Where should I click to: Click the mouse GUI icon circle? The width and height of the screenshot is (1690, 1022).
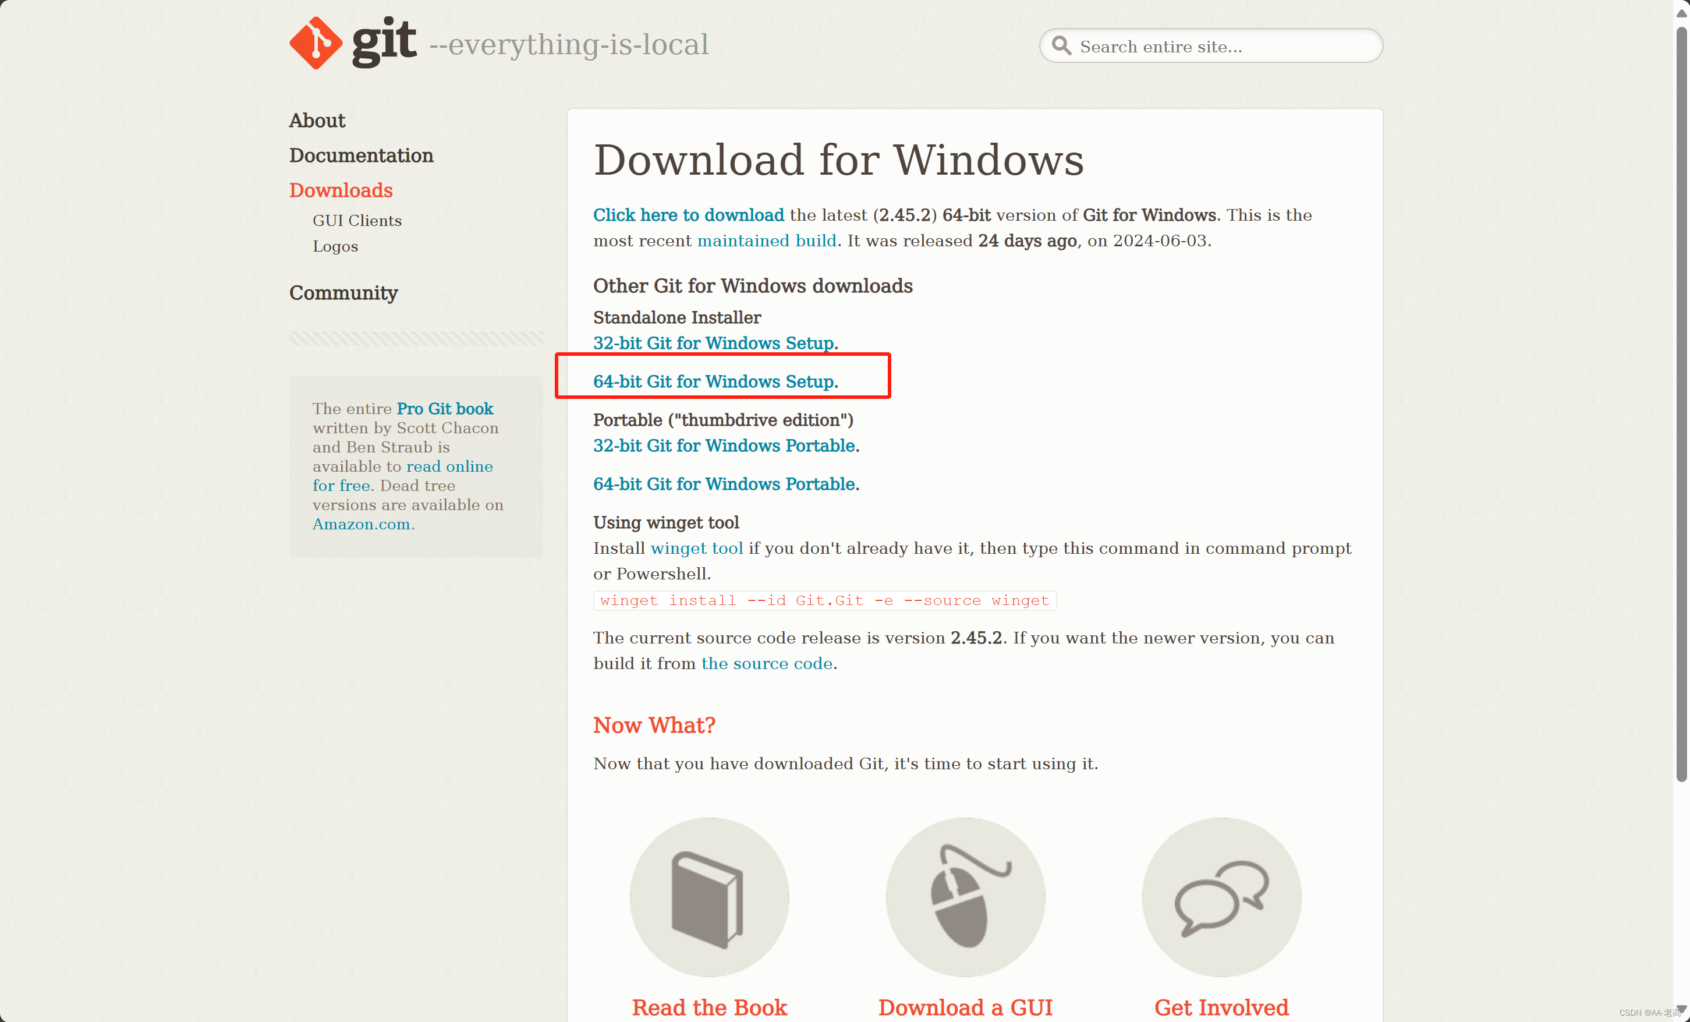point(965,897)
